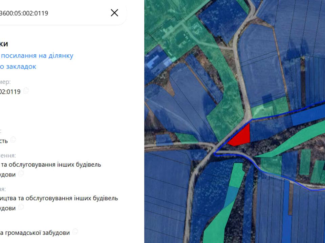The height and width of the screenshot is (243, 325).
Task: Open the blue 'посилання на ділянку' link
Action: pyautogui.click(x=37, y=56)
